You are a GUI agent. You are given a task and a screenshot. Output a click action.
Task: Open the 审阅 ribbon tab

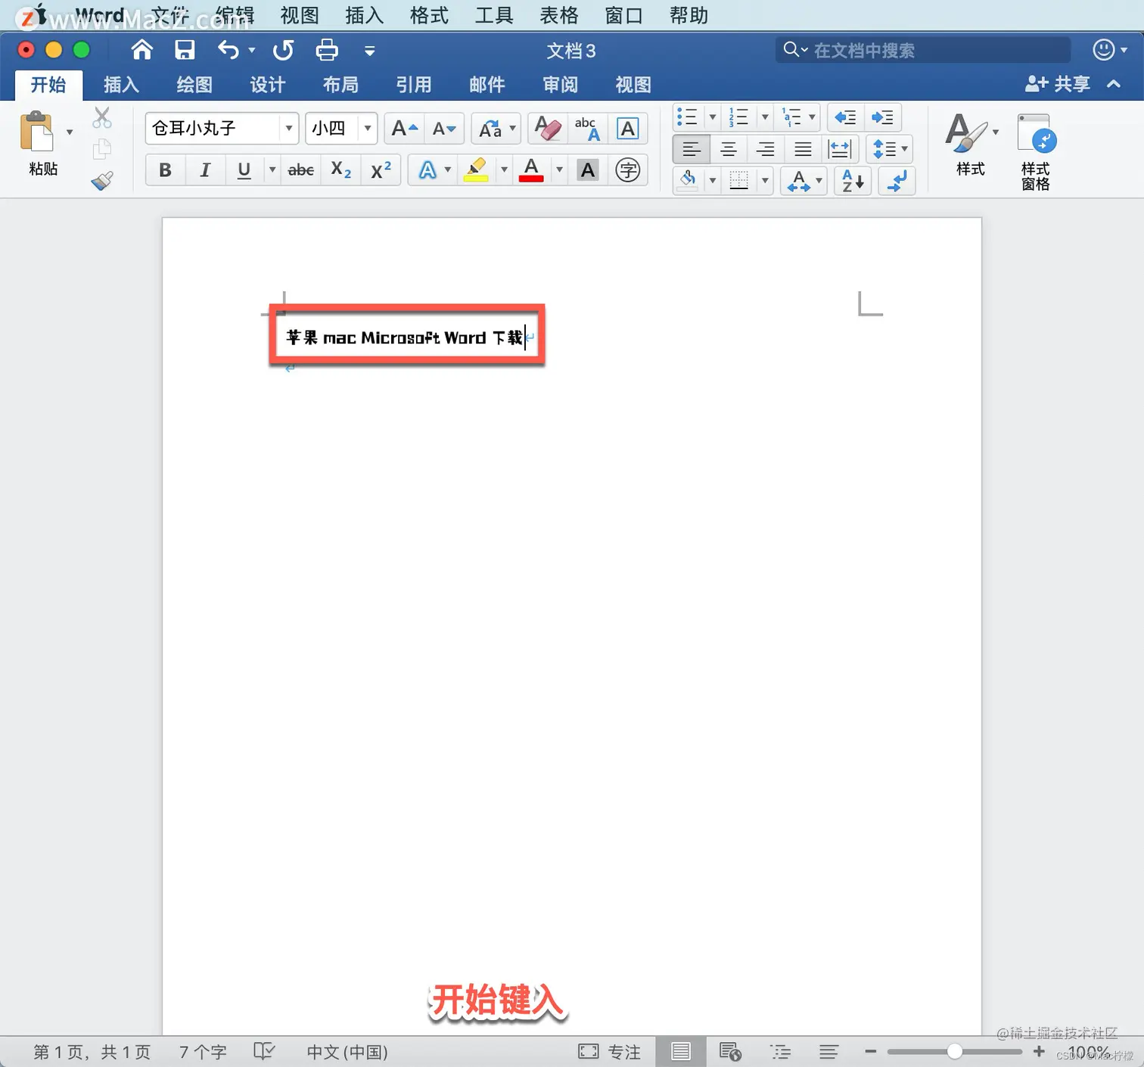(x=560, y=85)
